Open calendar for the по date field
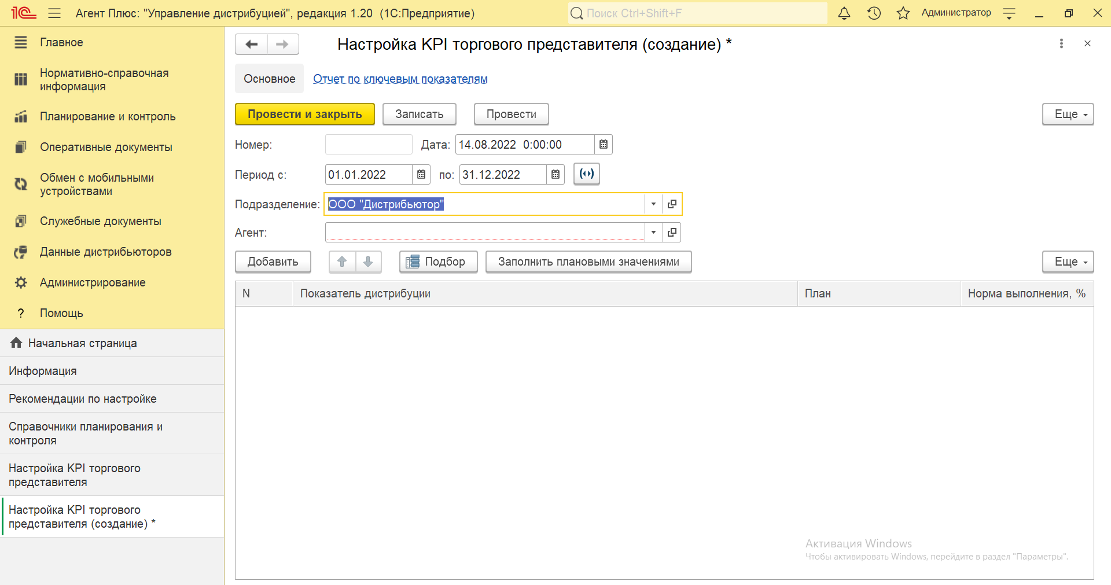The image size is (1111, 585). (x=555, y=174)
